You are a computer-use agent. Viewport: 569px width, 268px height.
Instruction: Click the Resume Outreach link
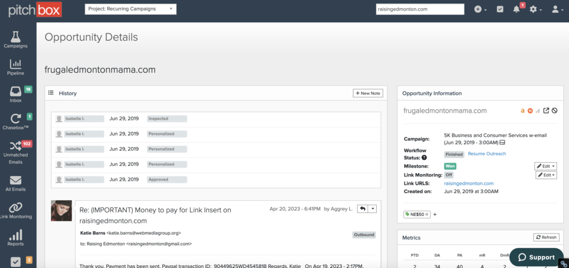(x=487, y=154)
